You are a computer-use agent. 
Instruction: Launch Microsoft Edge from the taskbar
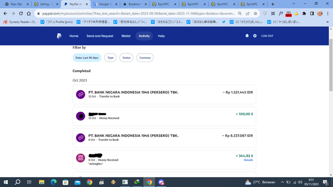(x=54, y=182)
